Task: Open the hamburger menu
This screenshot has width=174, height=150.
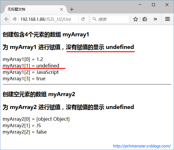Action: [168, 19]
